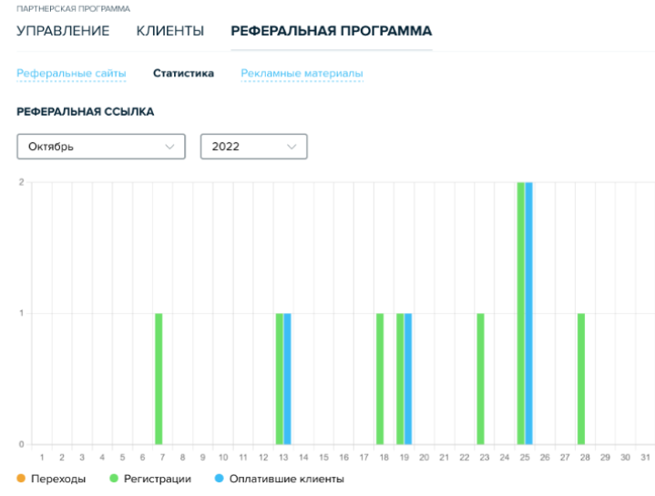This screenshot has width=655, height=496.
Task: Open the 2022 year dropdown
Action: [x=254, y=147]
